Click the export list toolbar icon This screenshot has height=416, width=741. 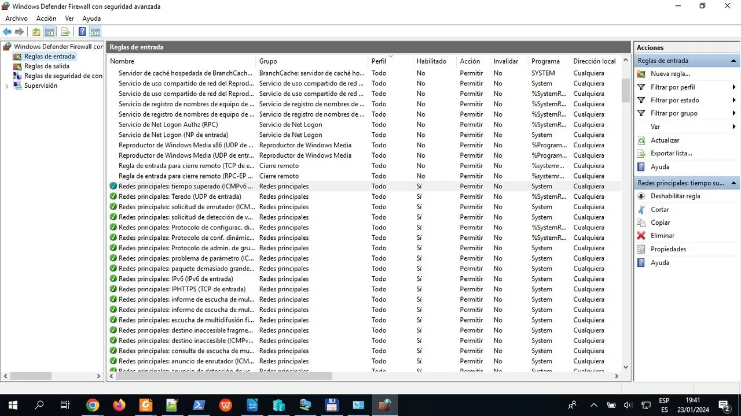coord(65,32)
